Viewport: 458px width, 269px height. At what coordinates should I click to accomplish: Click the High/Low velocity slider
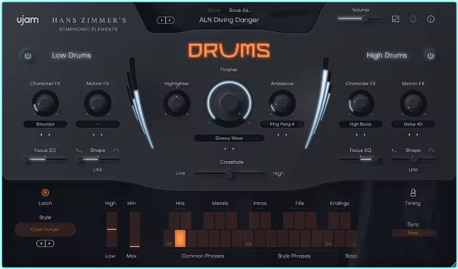click(x=111, y=230)
